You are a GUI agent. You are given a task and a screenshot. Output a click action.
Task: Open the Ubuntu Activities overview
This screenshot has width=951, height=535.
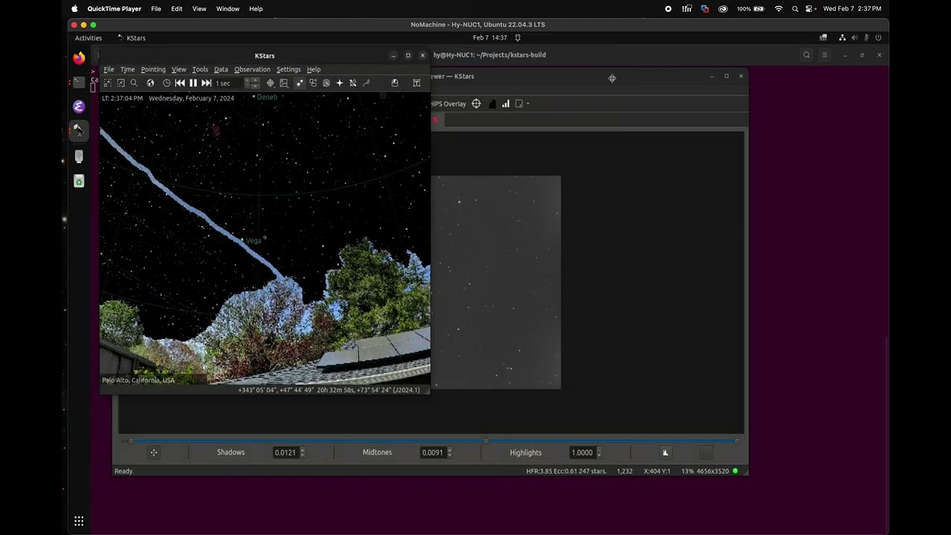click(88, 38)
